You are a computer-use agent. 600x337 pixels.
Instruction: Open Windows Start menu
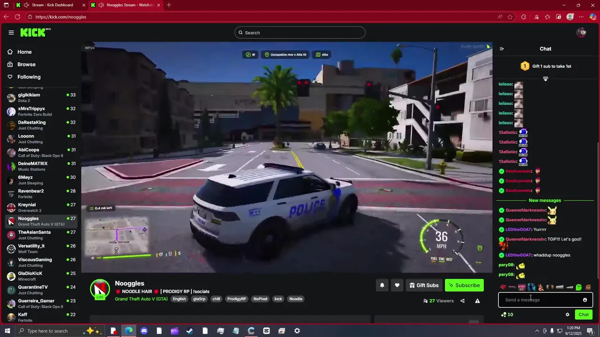pyautogui.click(x=7, y=331)
